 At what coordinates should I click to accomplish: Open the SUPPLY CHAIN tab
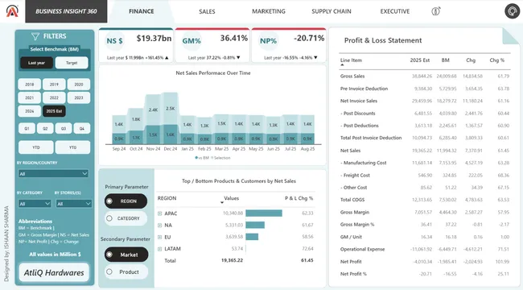pyautogui.click(x=332, y=11)
